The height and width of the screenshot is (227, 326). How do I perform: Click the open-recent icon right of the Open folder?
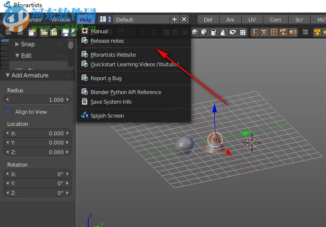[54, 32]
